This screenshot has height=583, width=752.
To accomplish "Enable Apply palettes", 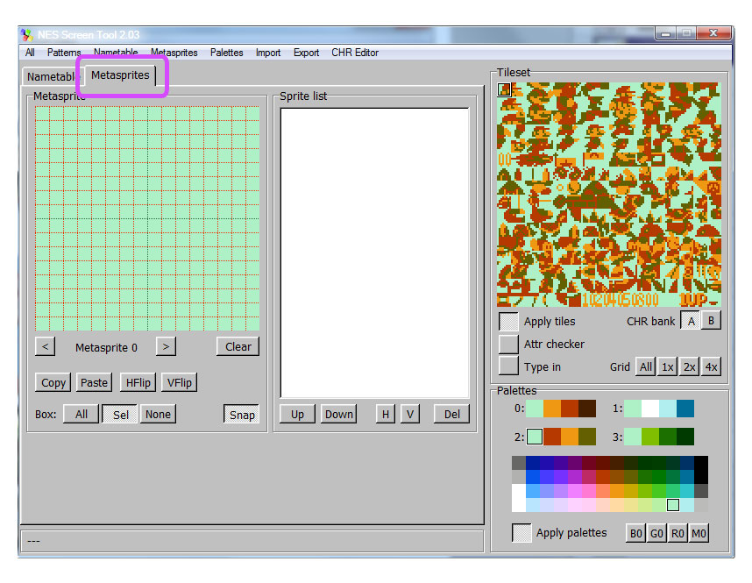I will pyautogui.click(x=521, y=533).
